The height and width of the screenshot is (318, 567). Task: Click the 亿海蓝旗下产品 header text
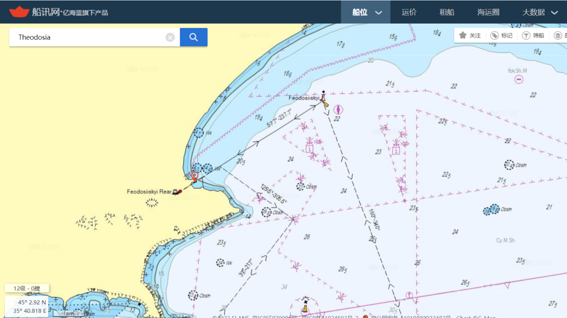86,13
